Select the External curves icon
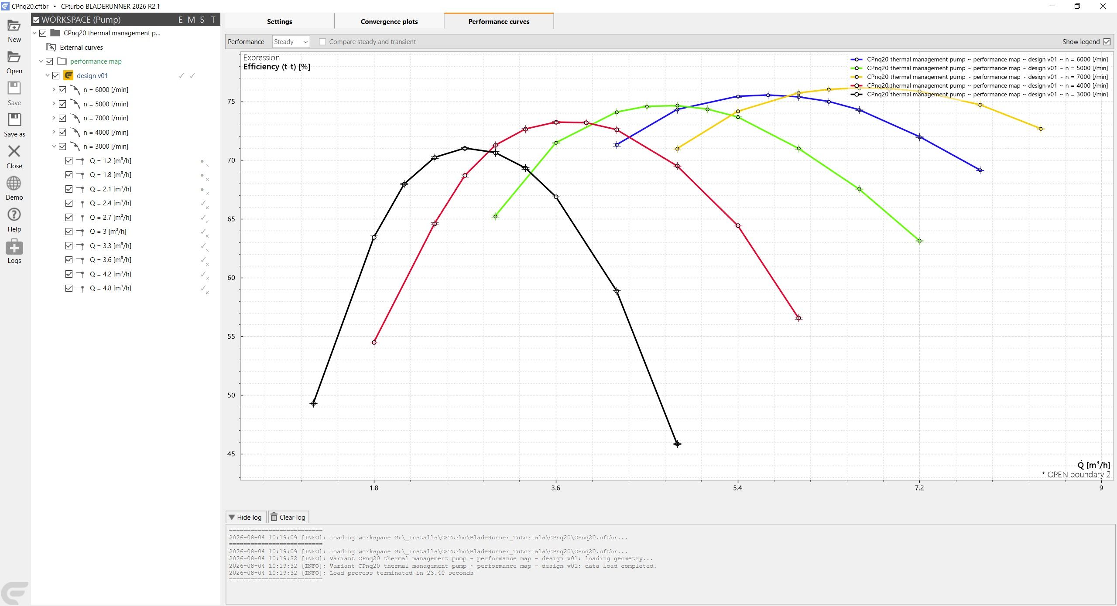Image resolution: width=1117 pixels, height=606 pixels. [51, 47]
